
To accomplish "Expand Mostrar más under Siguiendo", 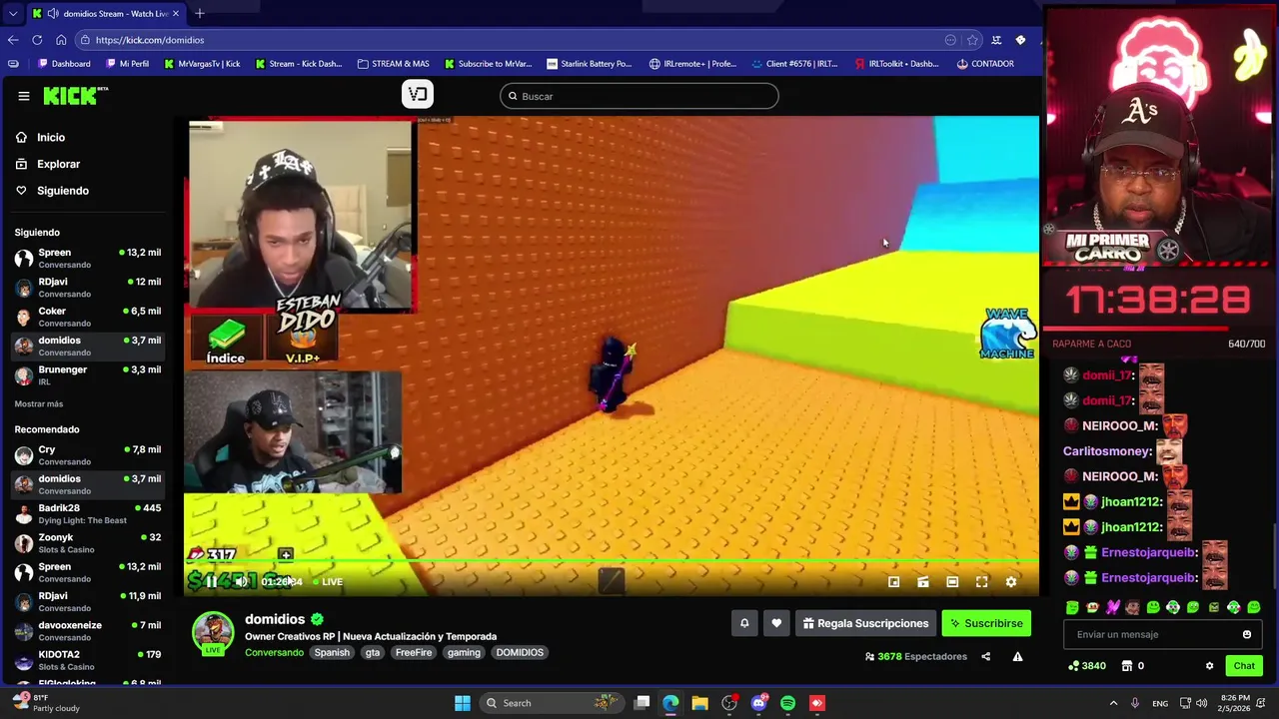I will click(39, 403).
